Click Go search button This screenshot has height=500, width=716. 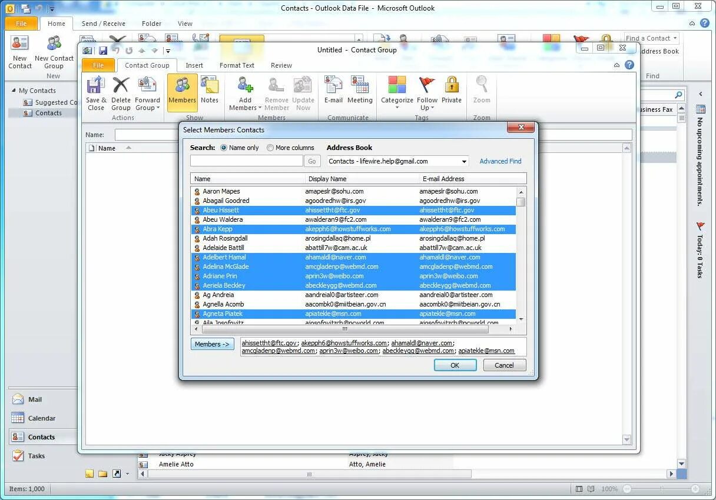[x=312, y=161]
